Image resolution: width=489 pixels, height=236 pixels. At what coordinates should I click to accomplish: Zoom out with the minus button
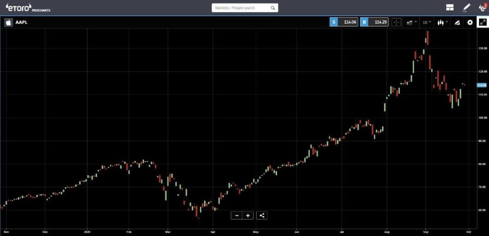tap(237, 215)
